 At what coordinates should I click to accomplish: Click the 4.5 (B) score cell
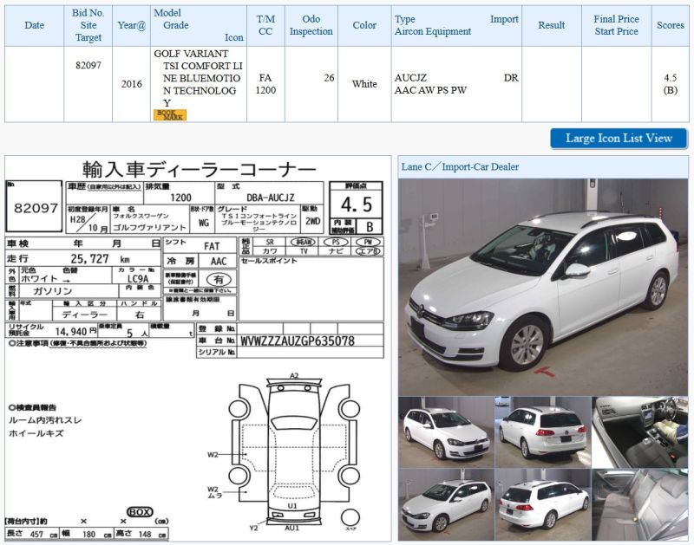tap(670, 84)
